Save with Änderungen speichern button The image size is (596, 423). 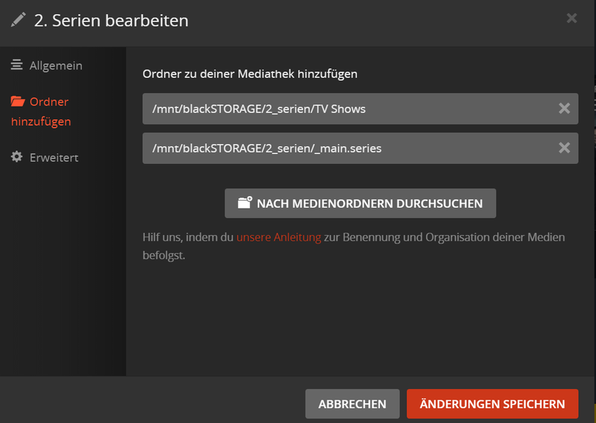[492, 404]
